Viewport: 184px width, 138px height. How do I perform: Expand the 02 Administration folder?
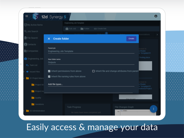pos(24,111)
